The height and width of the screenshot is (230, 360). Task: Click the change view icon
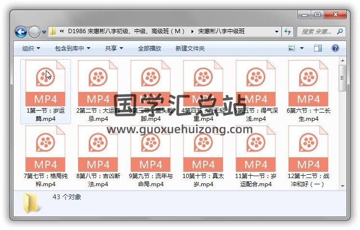(291, 48)
